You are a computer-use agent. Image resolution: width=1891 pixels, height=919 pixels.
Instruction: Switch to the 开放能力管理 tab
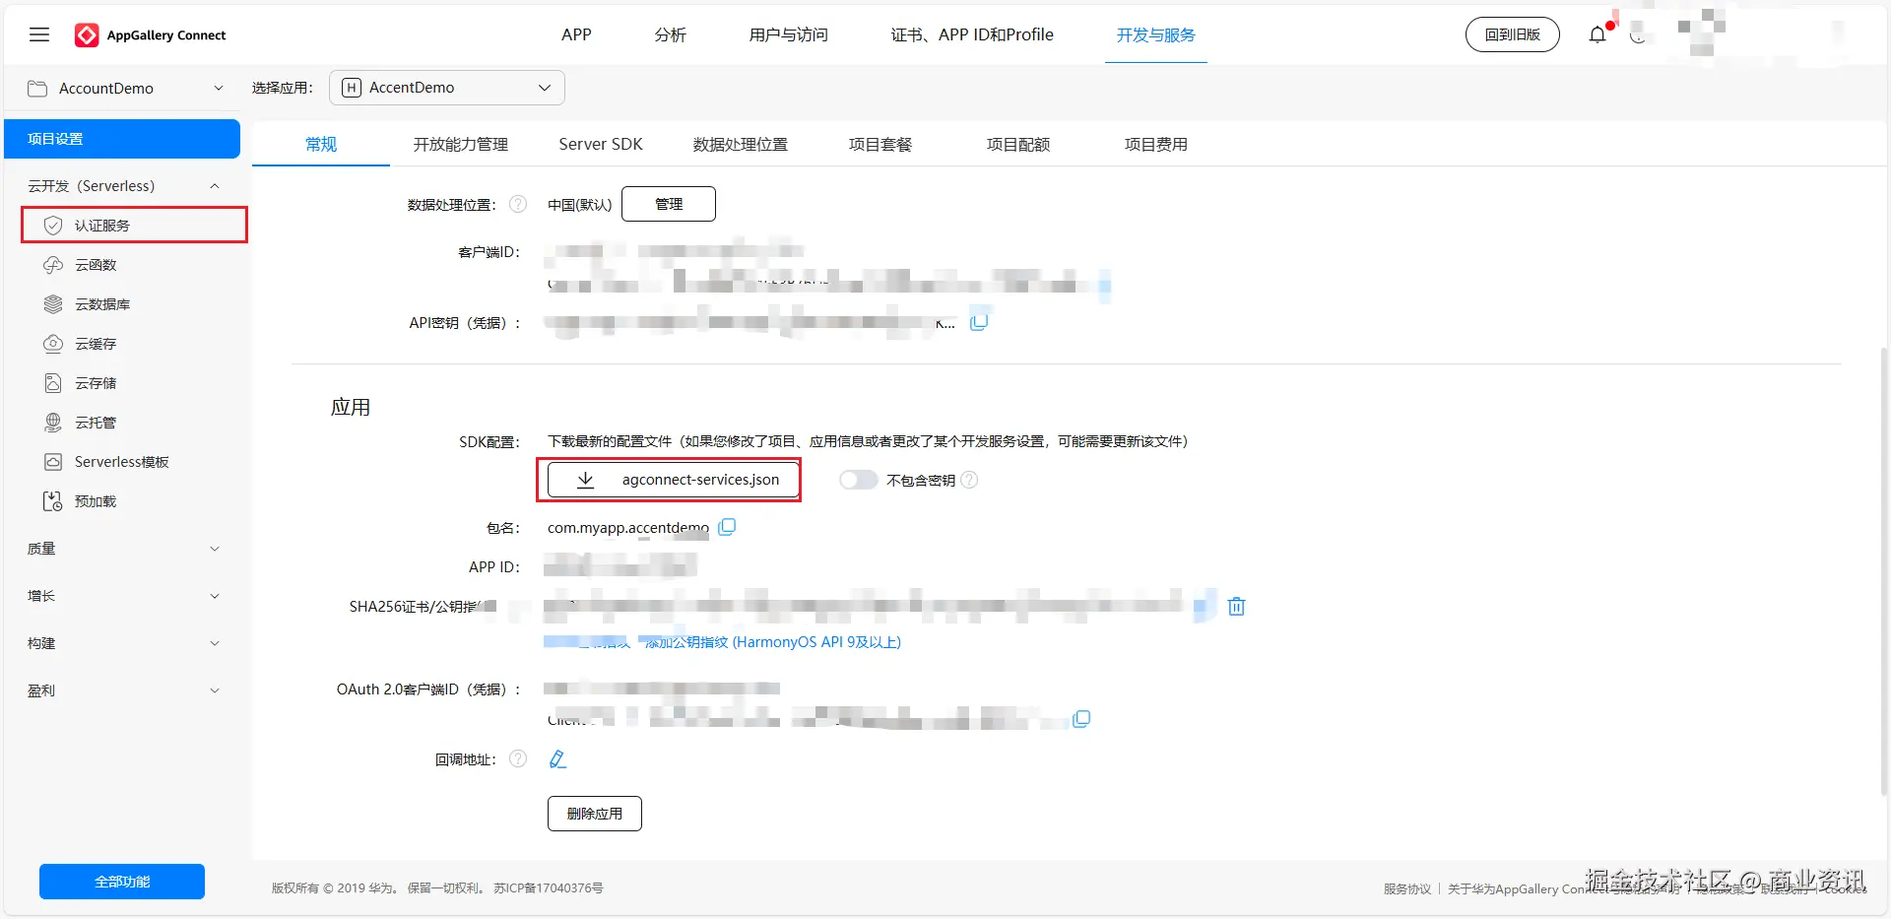click(461, 145)
